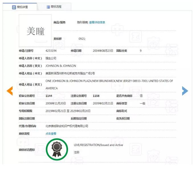Click the 美瞳 trademark image
193x169 pixels.
click(x=35, y=30)
